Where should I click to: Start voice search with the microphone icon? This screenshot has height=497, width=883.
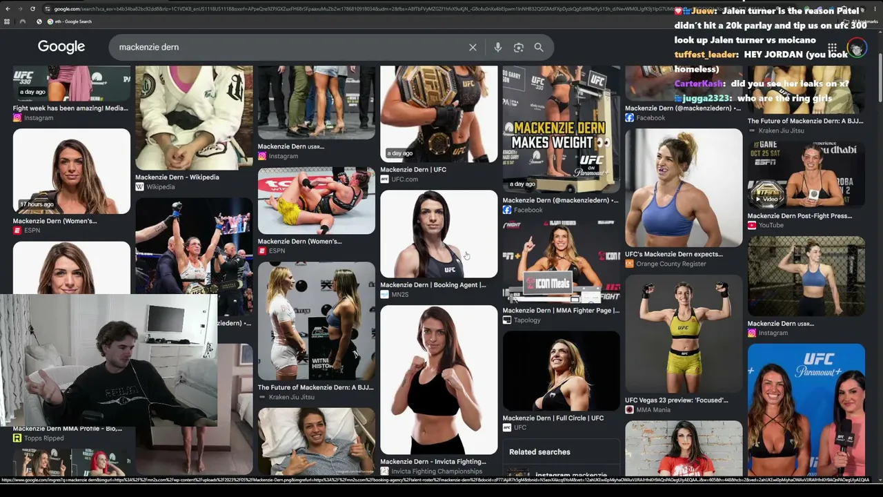coord(498,47)
